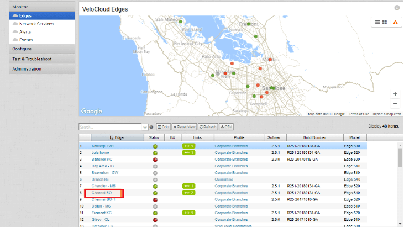Expand the Administration section
Image resolution: width=404 pixels, height=228 pixels.
point(42,69)
